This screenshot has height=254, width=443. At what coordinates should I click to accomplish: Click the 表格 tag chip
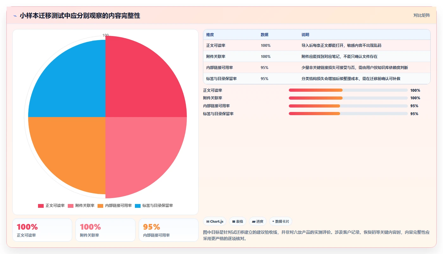(x=237, y=221)
